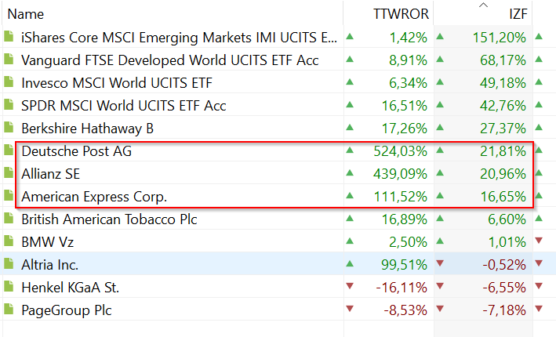Click the document icon next to Allianz SE
Viewport: 556px width, 337px height.
point(9,174)
